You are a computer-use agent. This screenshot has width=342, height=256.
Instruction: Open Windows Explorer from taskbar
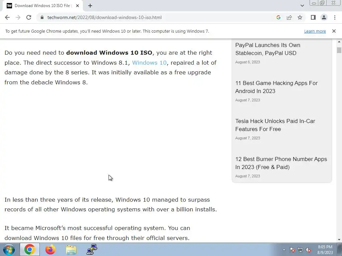pyautogui.click(x=71, y=249)
